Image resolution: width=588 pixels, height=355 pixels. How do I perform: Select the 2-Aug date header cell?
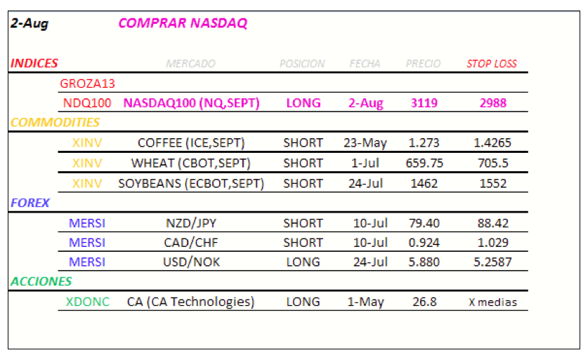tap(30, 24)
